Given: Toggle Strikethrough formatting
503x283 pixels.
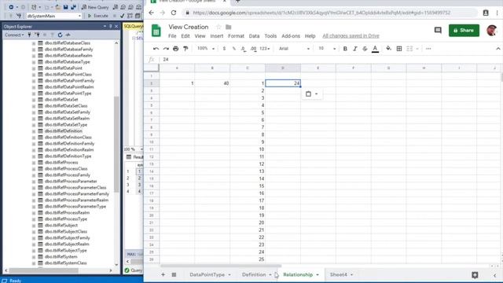Looking at the screenshot, I should pos(365,49).
